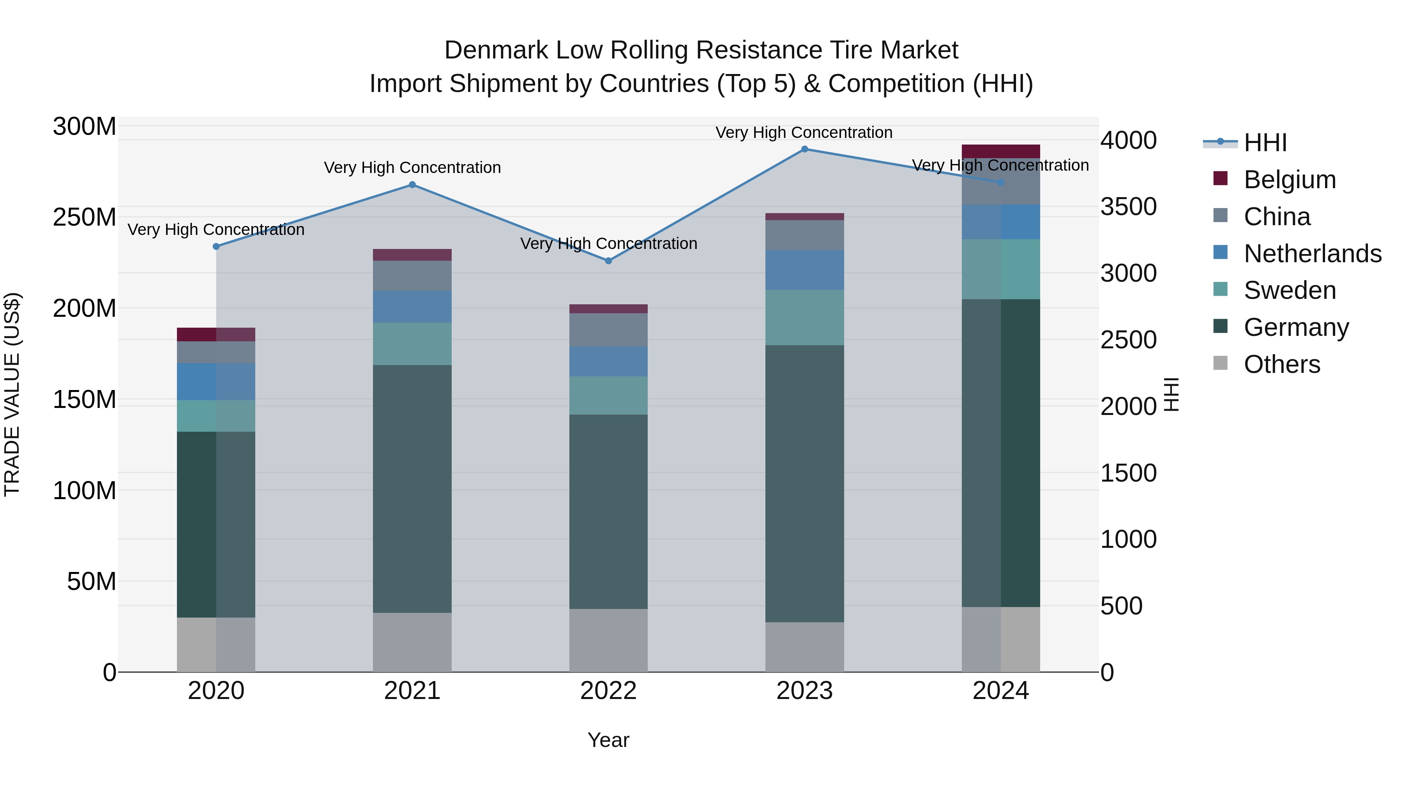Click the HHI line marker for 2024
The width and height of the screenshot is (1403, 789).
click(x=1001, y=182)
